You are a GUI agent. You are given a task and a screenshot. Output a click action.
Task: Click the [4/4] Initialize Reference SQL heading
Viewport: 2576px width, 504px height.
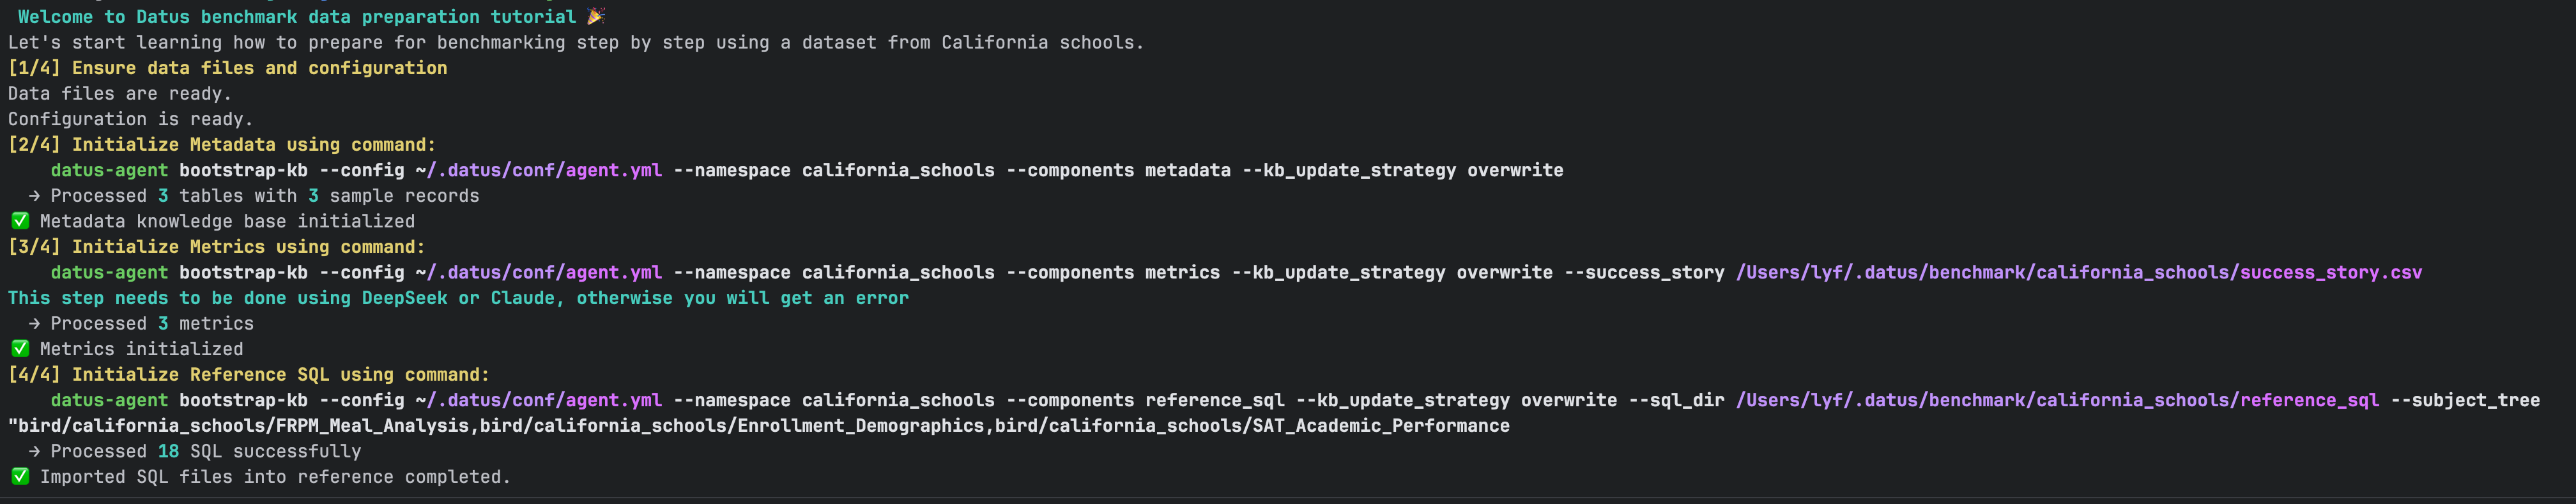click(x=248, y=375)
